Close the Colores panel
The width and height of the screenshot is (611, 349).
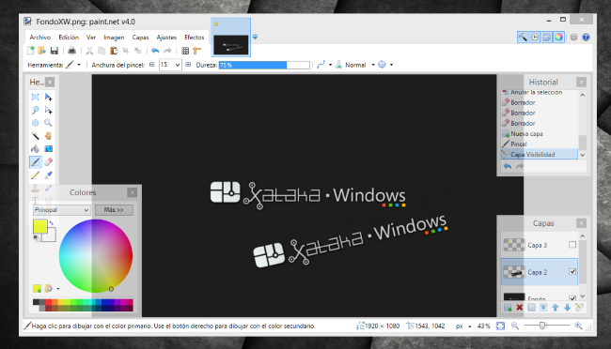point(133,192)
